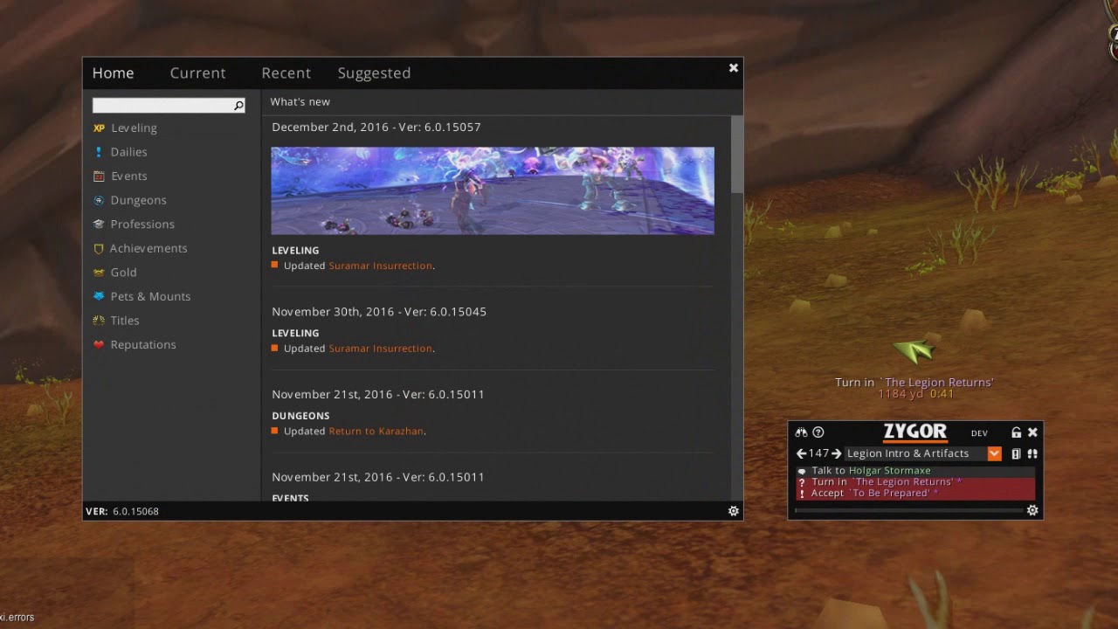Click the What's new header

pos(300,102)
